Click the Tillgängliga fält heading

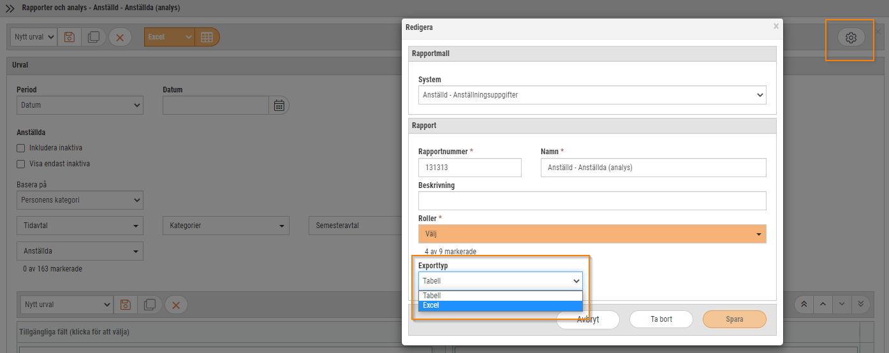point(73,332)
